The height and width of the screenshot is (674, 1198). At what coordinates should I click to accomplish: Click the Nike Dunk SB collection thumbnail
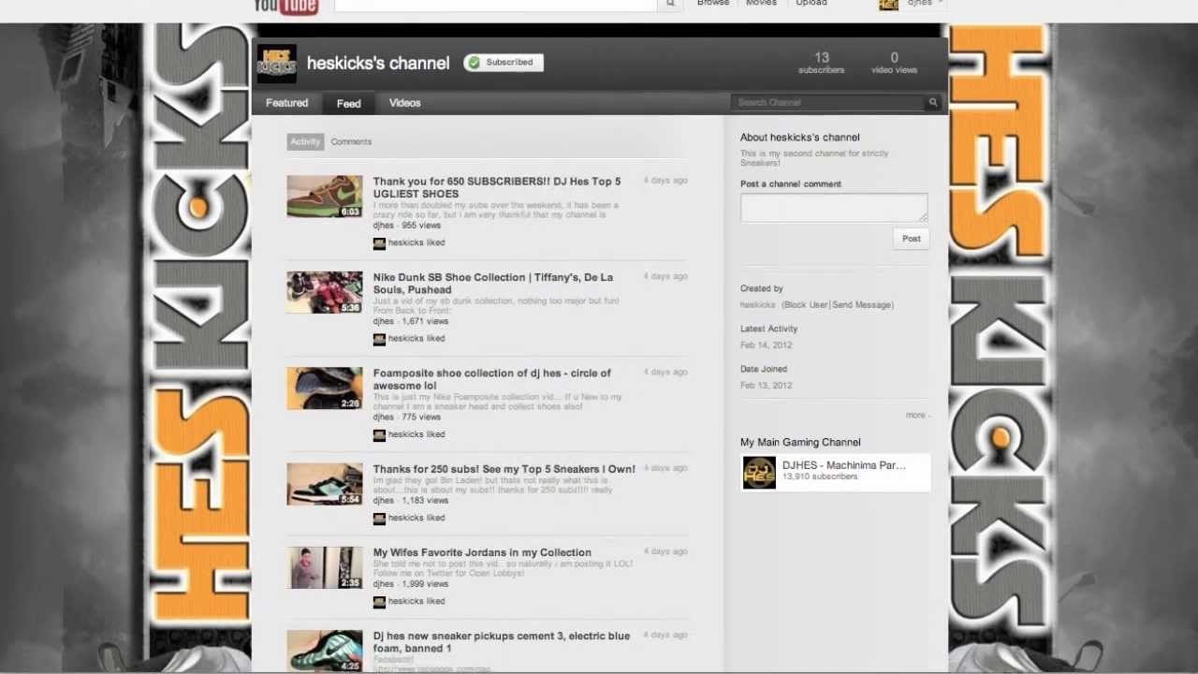[325, 292]
